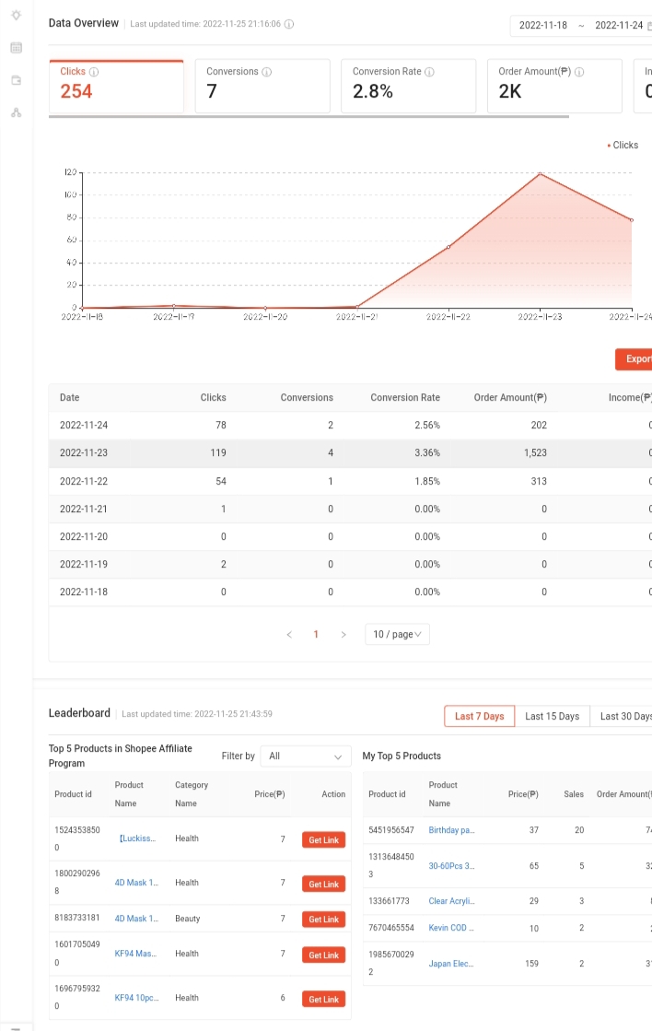Image resolution: width=652 pixels, height=1031 pixels.
Task: Click the info icon beside Clicks metric
Action: [x=94, y=72]
